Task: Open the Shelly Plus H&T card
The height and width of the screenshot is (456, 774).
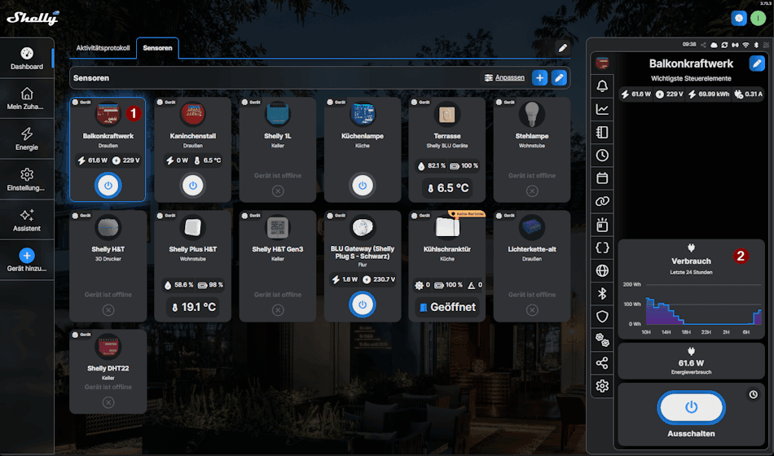Action: tap(192, 266)
